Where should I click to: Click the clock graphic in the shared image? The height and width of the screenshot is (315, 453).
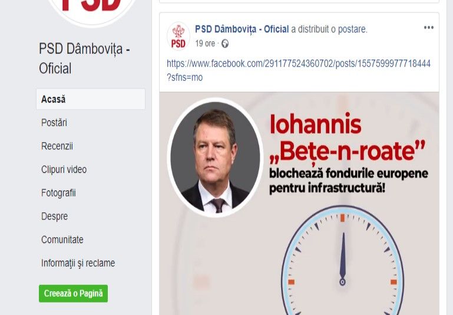click(342, 260)
